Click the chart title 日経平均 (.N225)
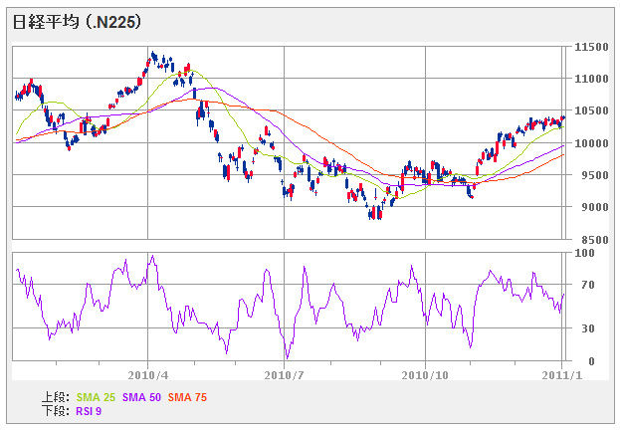Image resolution: width=620 pixels, height=431 pixels. pyautogui.click(x=77, y=22)
